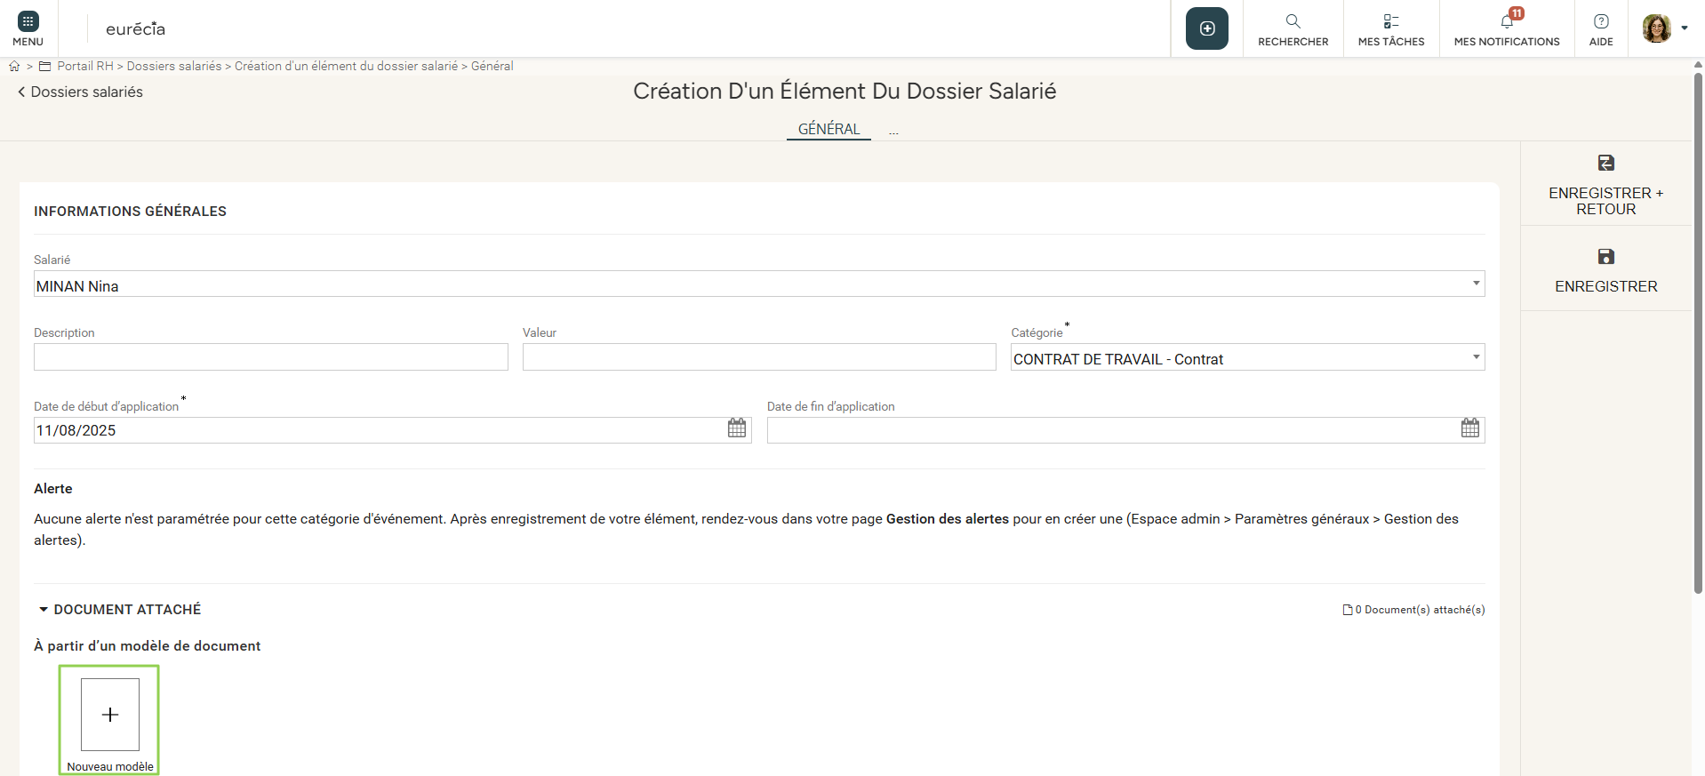Open the Aide help icon
This screenshot has height=776, width=1705.
(x=1600, y=21)
